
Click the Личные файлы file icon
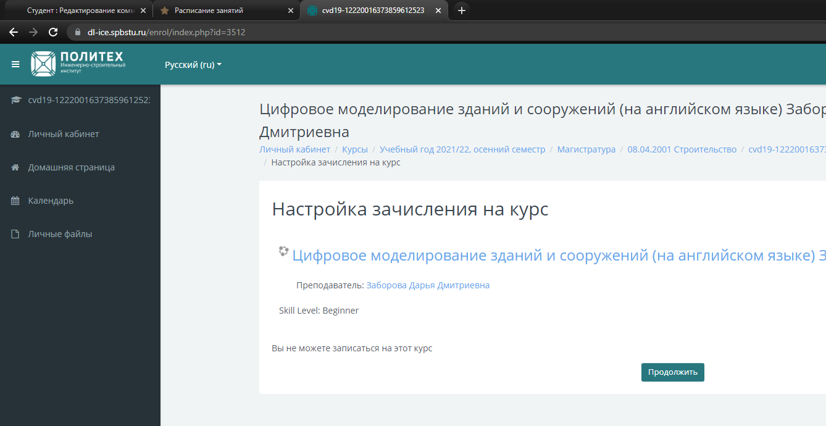point(15,234)
